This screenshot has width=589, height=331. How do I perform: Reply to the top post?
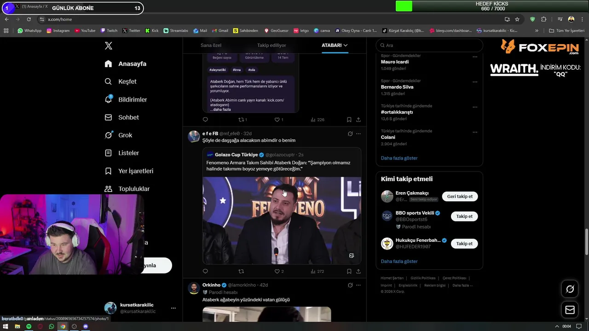[x=205, y=120]
